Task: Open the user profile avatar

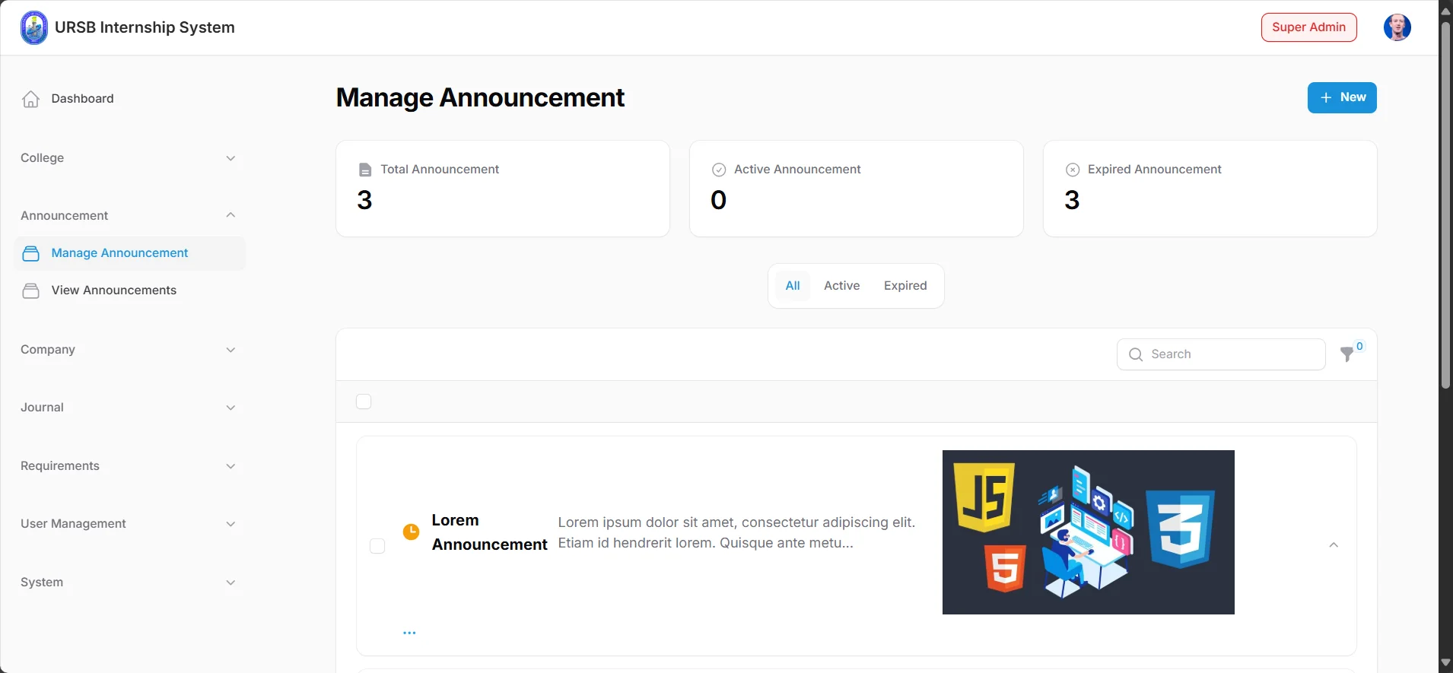Action: click(1397, 27)
